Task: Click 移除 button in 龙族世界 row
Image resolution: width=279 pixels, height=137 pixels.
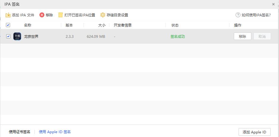Action: 242,36
